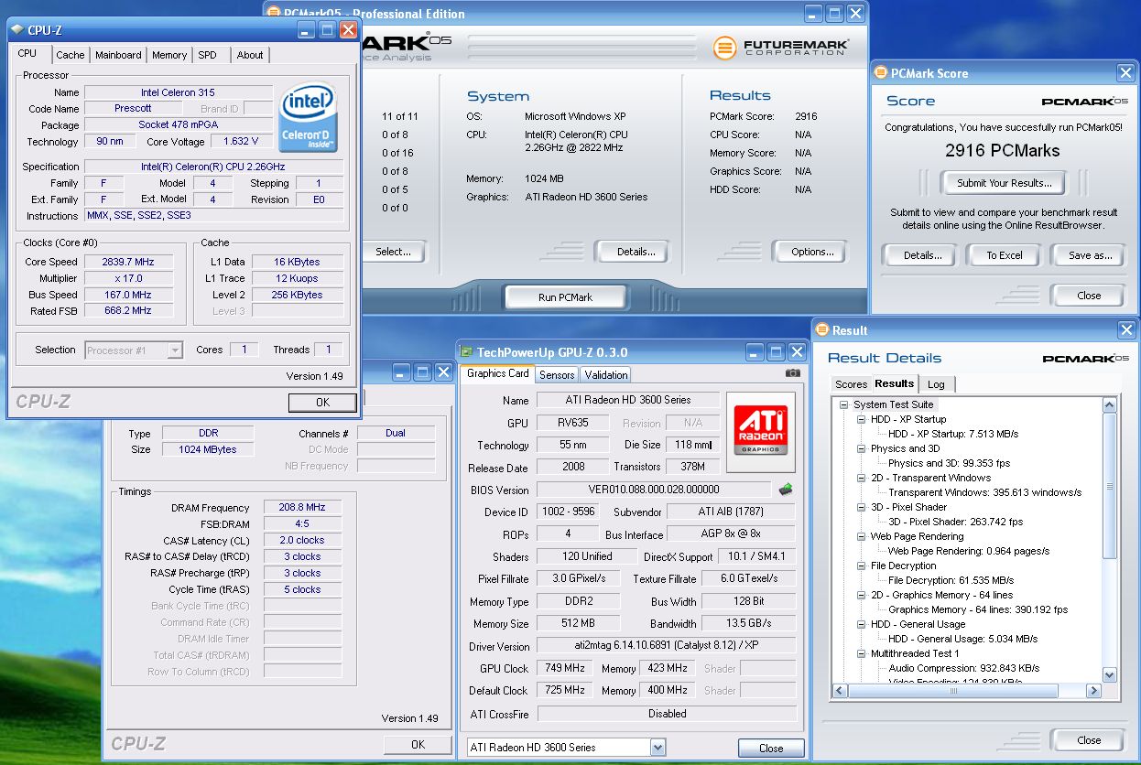Click the GPU-Z title bar chip icon
Screen dimensions: 1141x765
466,352
